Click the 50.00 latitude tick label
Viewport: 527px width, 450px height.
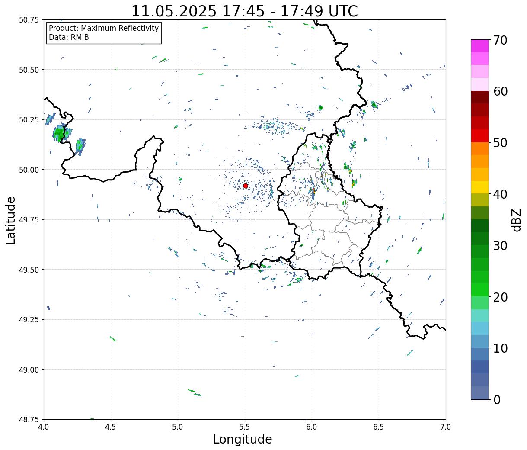point(29,170)
